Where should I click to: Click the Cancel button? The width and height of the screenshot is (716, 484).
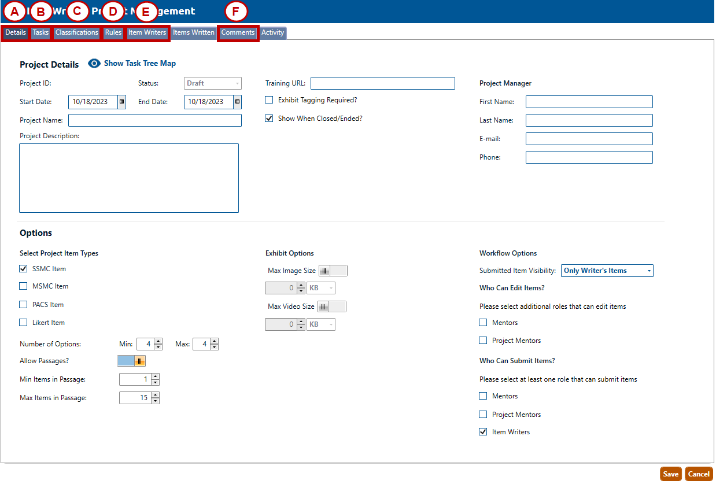(699, 474)
